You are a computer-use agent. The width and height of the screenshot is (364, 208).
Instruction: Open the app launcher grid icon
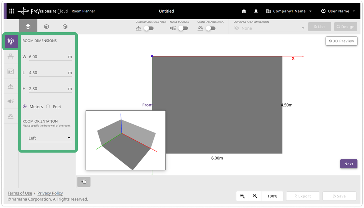point(11,11)
